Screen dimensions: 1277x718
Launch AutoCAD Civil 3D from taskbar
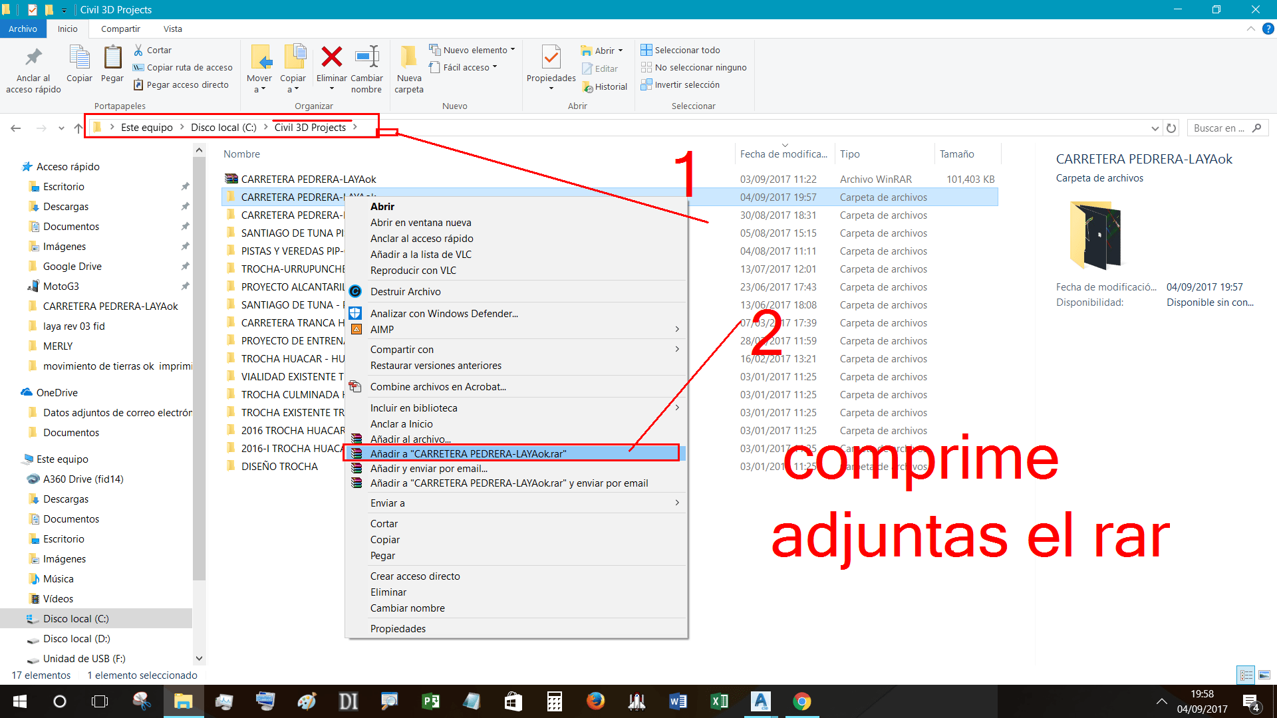tap(760, 701)
